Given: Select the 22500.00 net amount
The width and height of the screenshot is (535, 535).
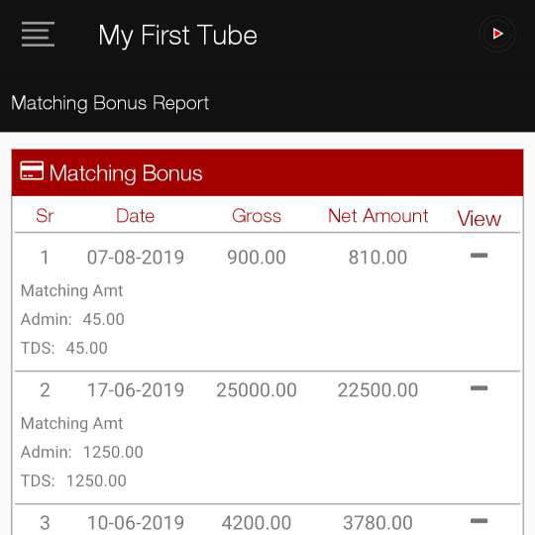Looking at the screenshot, I should coord(377,389).
